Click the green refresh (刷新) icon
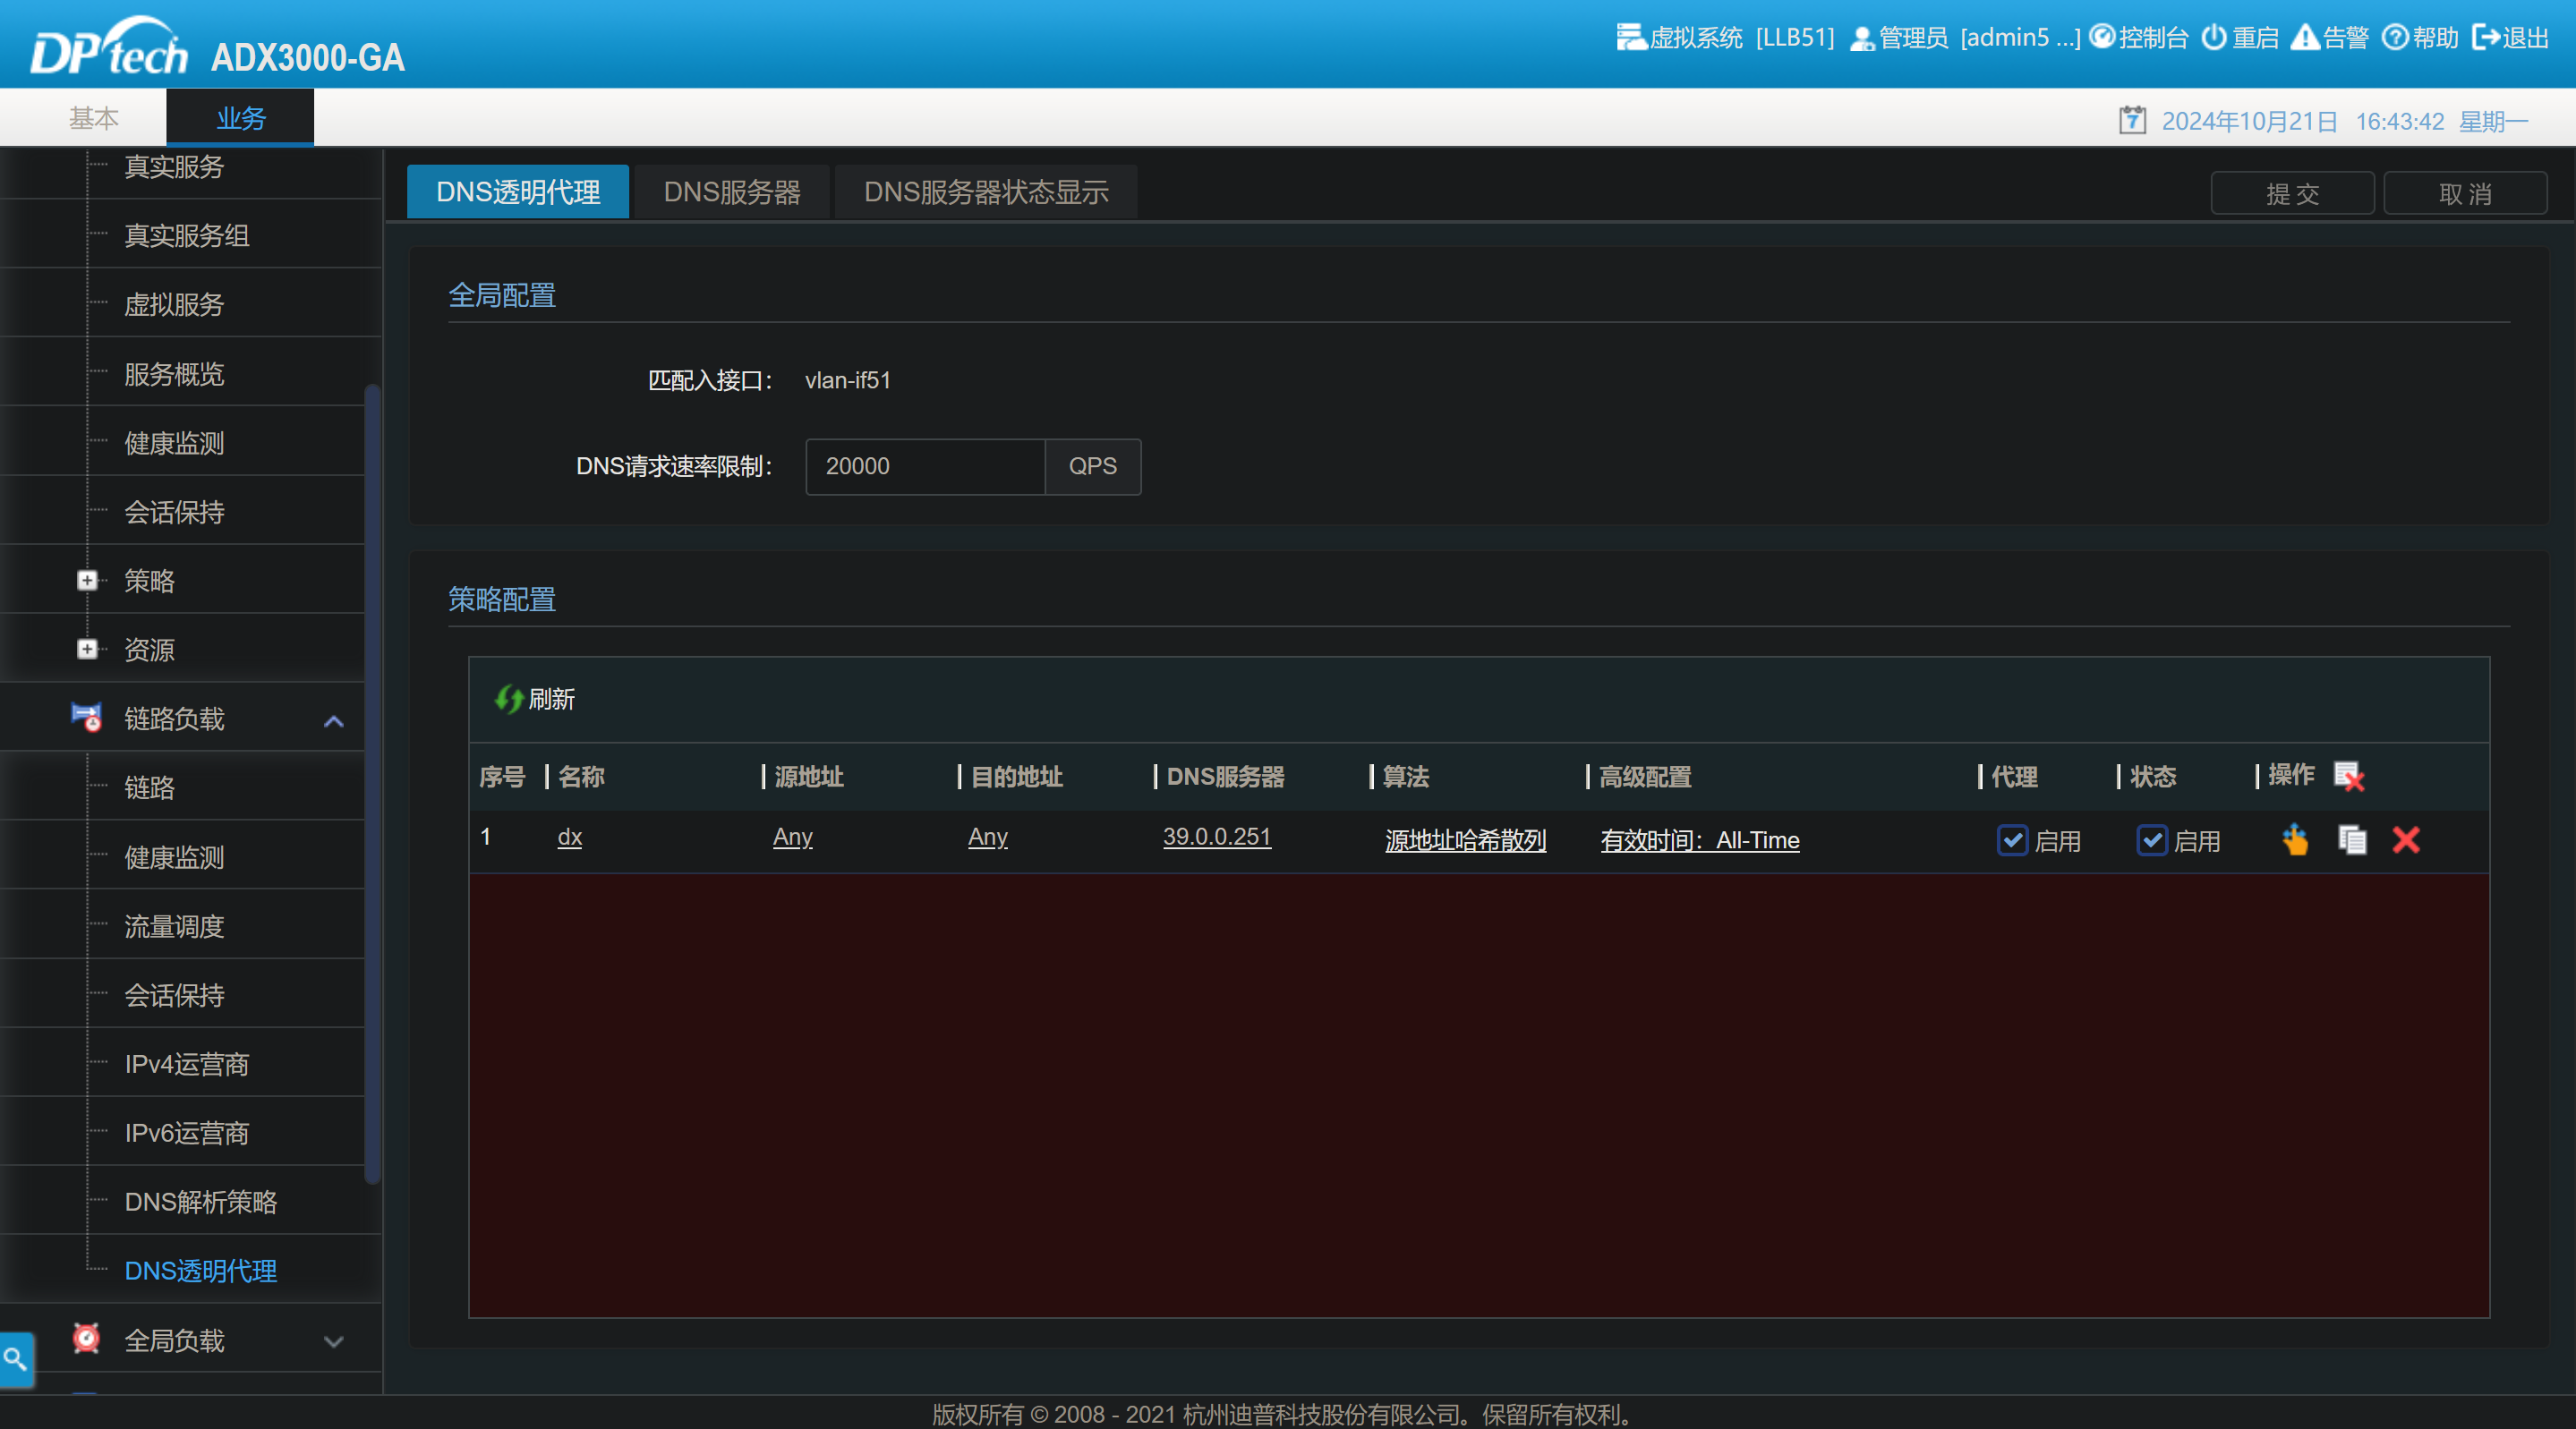Screen dimensions: 2576x1429 tap(509, 698)
